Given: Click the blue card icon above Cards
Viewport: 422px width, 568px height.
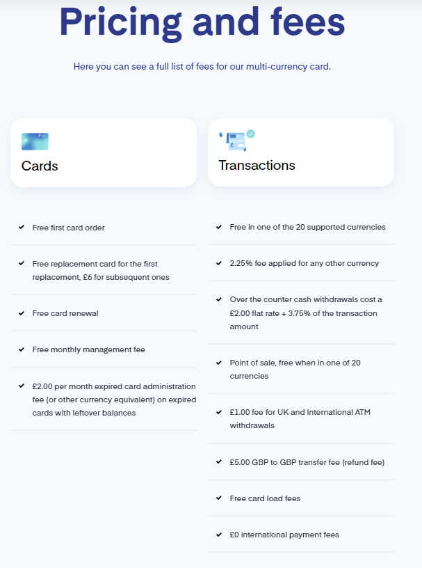Looking at the screenshot, I should (35, 141).
